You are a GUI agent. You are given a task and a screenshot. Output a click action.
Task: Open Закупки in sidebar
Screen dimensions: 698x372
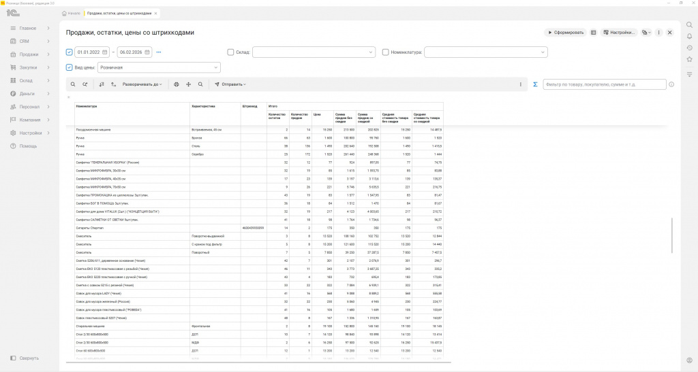(x=29, y=67)
